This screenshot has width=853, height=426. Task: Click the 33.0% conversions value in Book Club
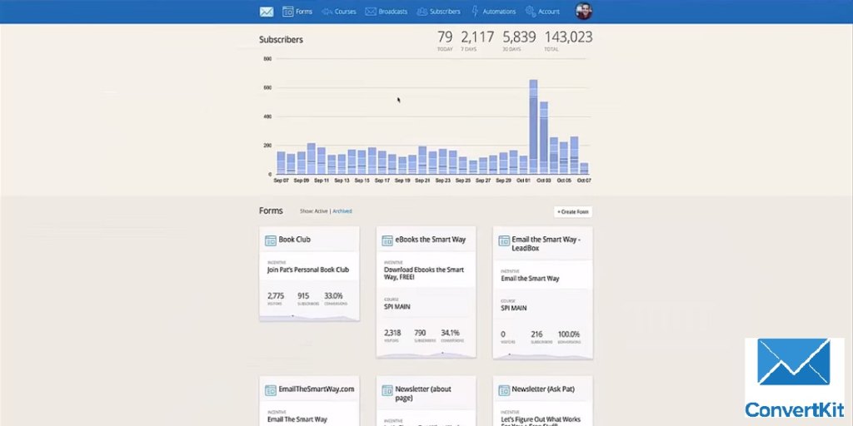coord(333,295)
